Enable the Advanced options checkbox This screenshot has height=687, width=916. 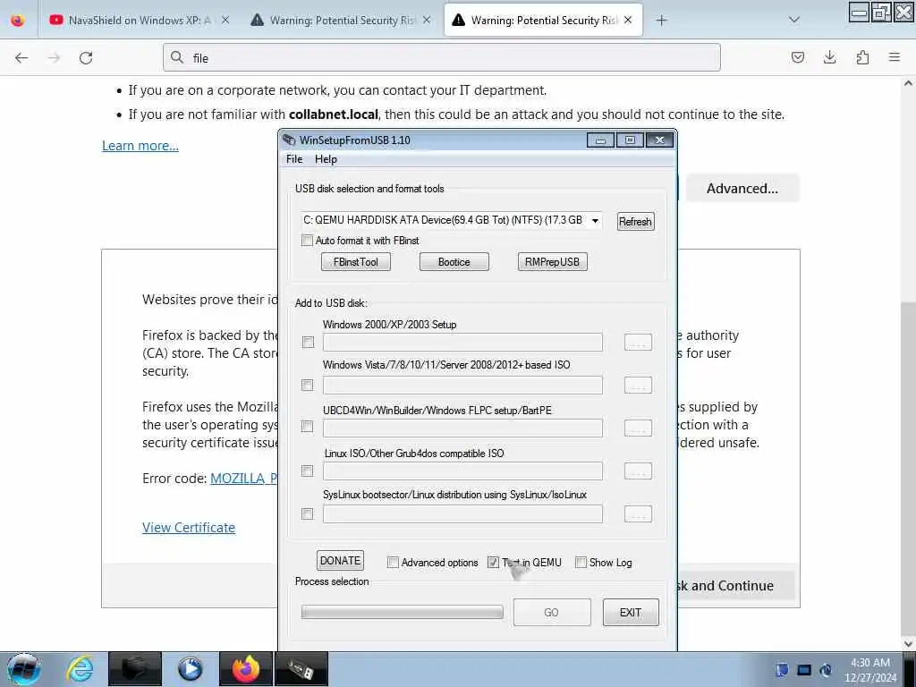[x=394, y=563]
